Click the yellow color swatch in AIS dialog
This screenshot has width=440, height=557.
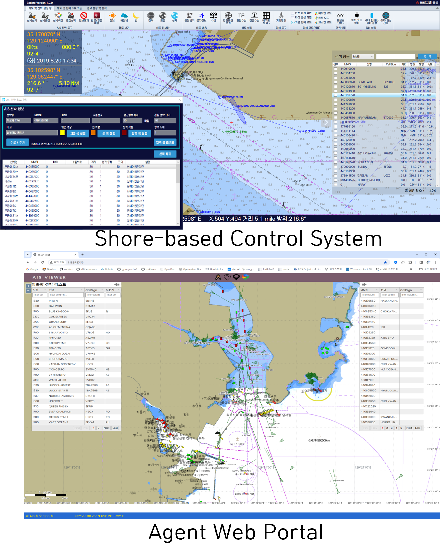(x=62, y=133)
